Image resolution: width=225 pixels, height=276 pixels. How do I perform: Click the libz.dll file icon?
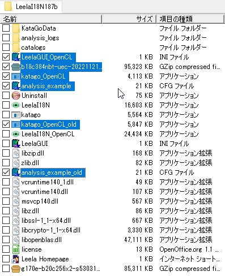pos(16,211)
